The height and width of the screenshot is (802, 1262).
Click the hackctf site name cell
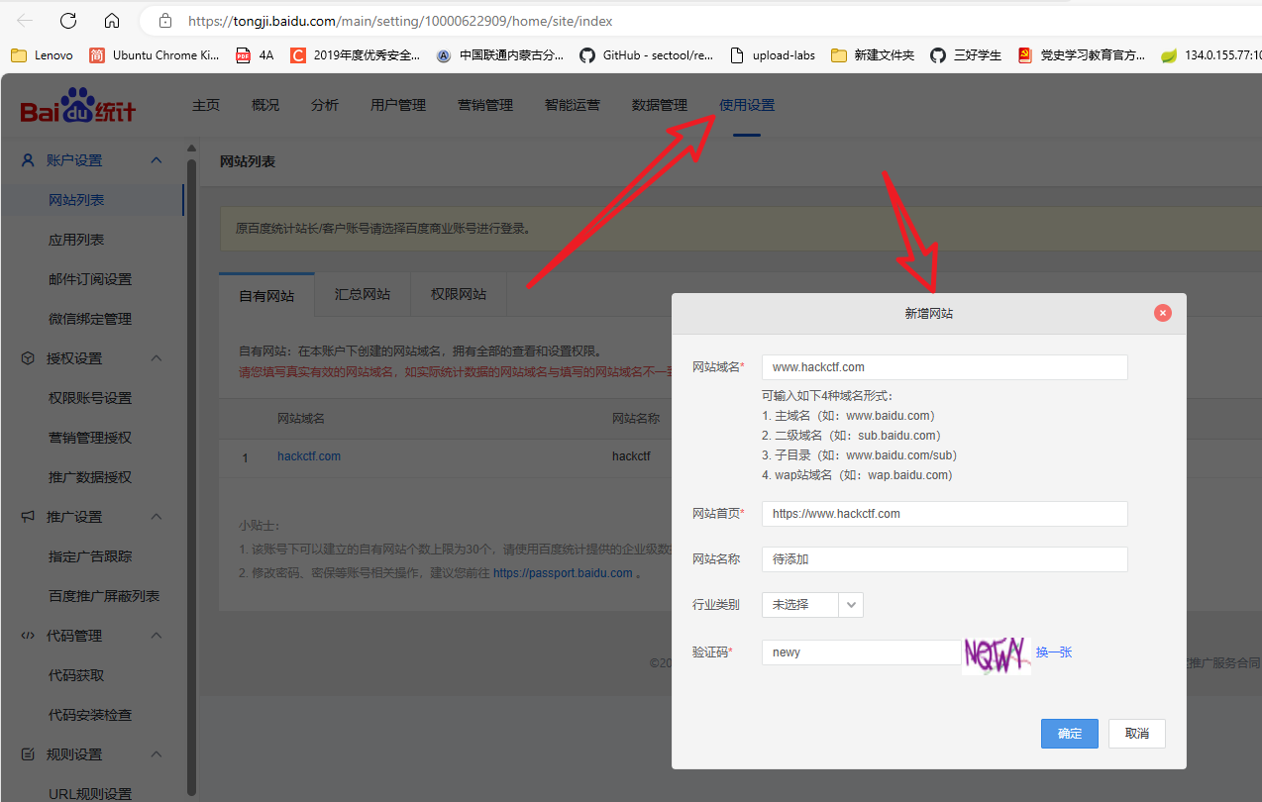coord(631,456)
